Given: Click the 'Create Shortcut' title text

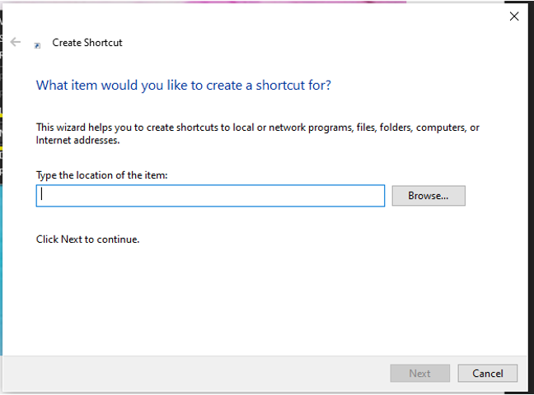Looking at the screenshot, I should 87,43.
